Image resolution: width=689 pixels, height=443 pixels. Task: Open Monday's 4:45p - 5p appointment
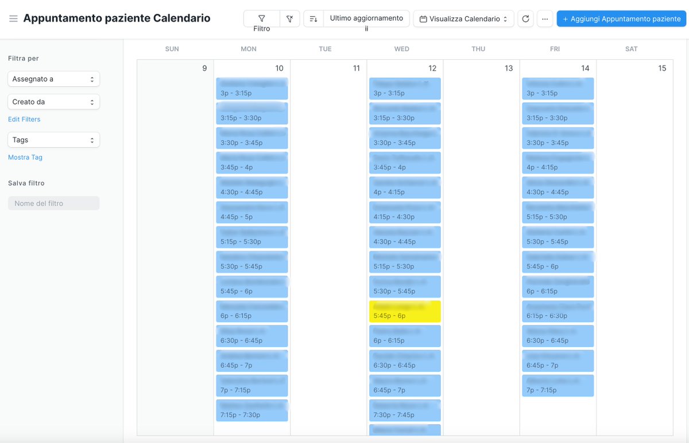pos(252,212)
